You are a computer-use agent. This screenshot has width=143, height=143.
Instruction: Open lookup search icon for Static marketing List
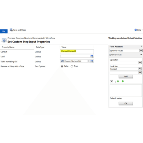(92, 61)
